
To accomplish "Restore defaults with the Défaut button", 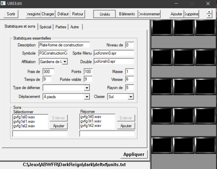I will pyautogui.click(x=63, y=14).
